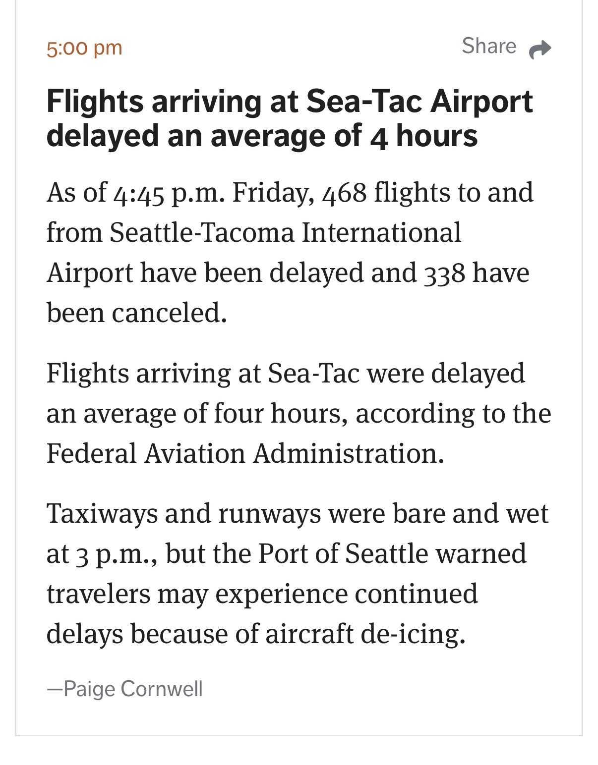The width and height of the screenshot is (598, 765).
Task: Click the word 'Friday' in the first paragraph
Action: coord(272,192)
